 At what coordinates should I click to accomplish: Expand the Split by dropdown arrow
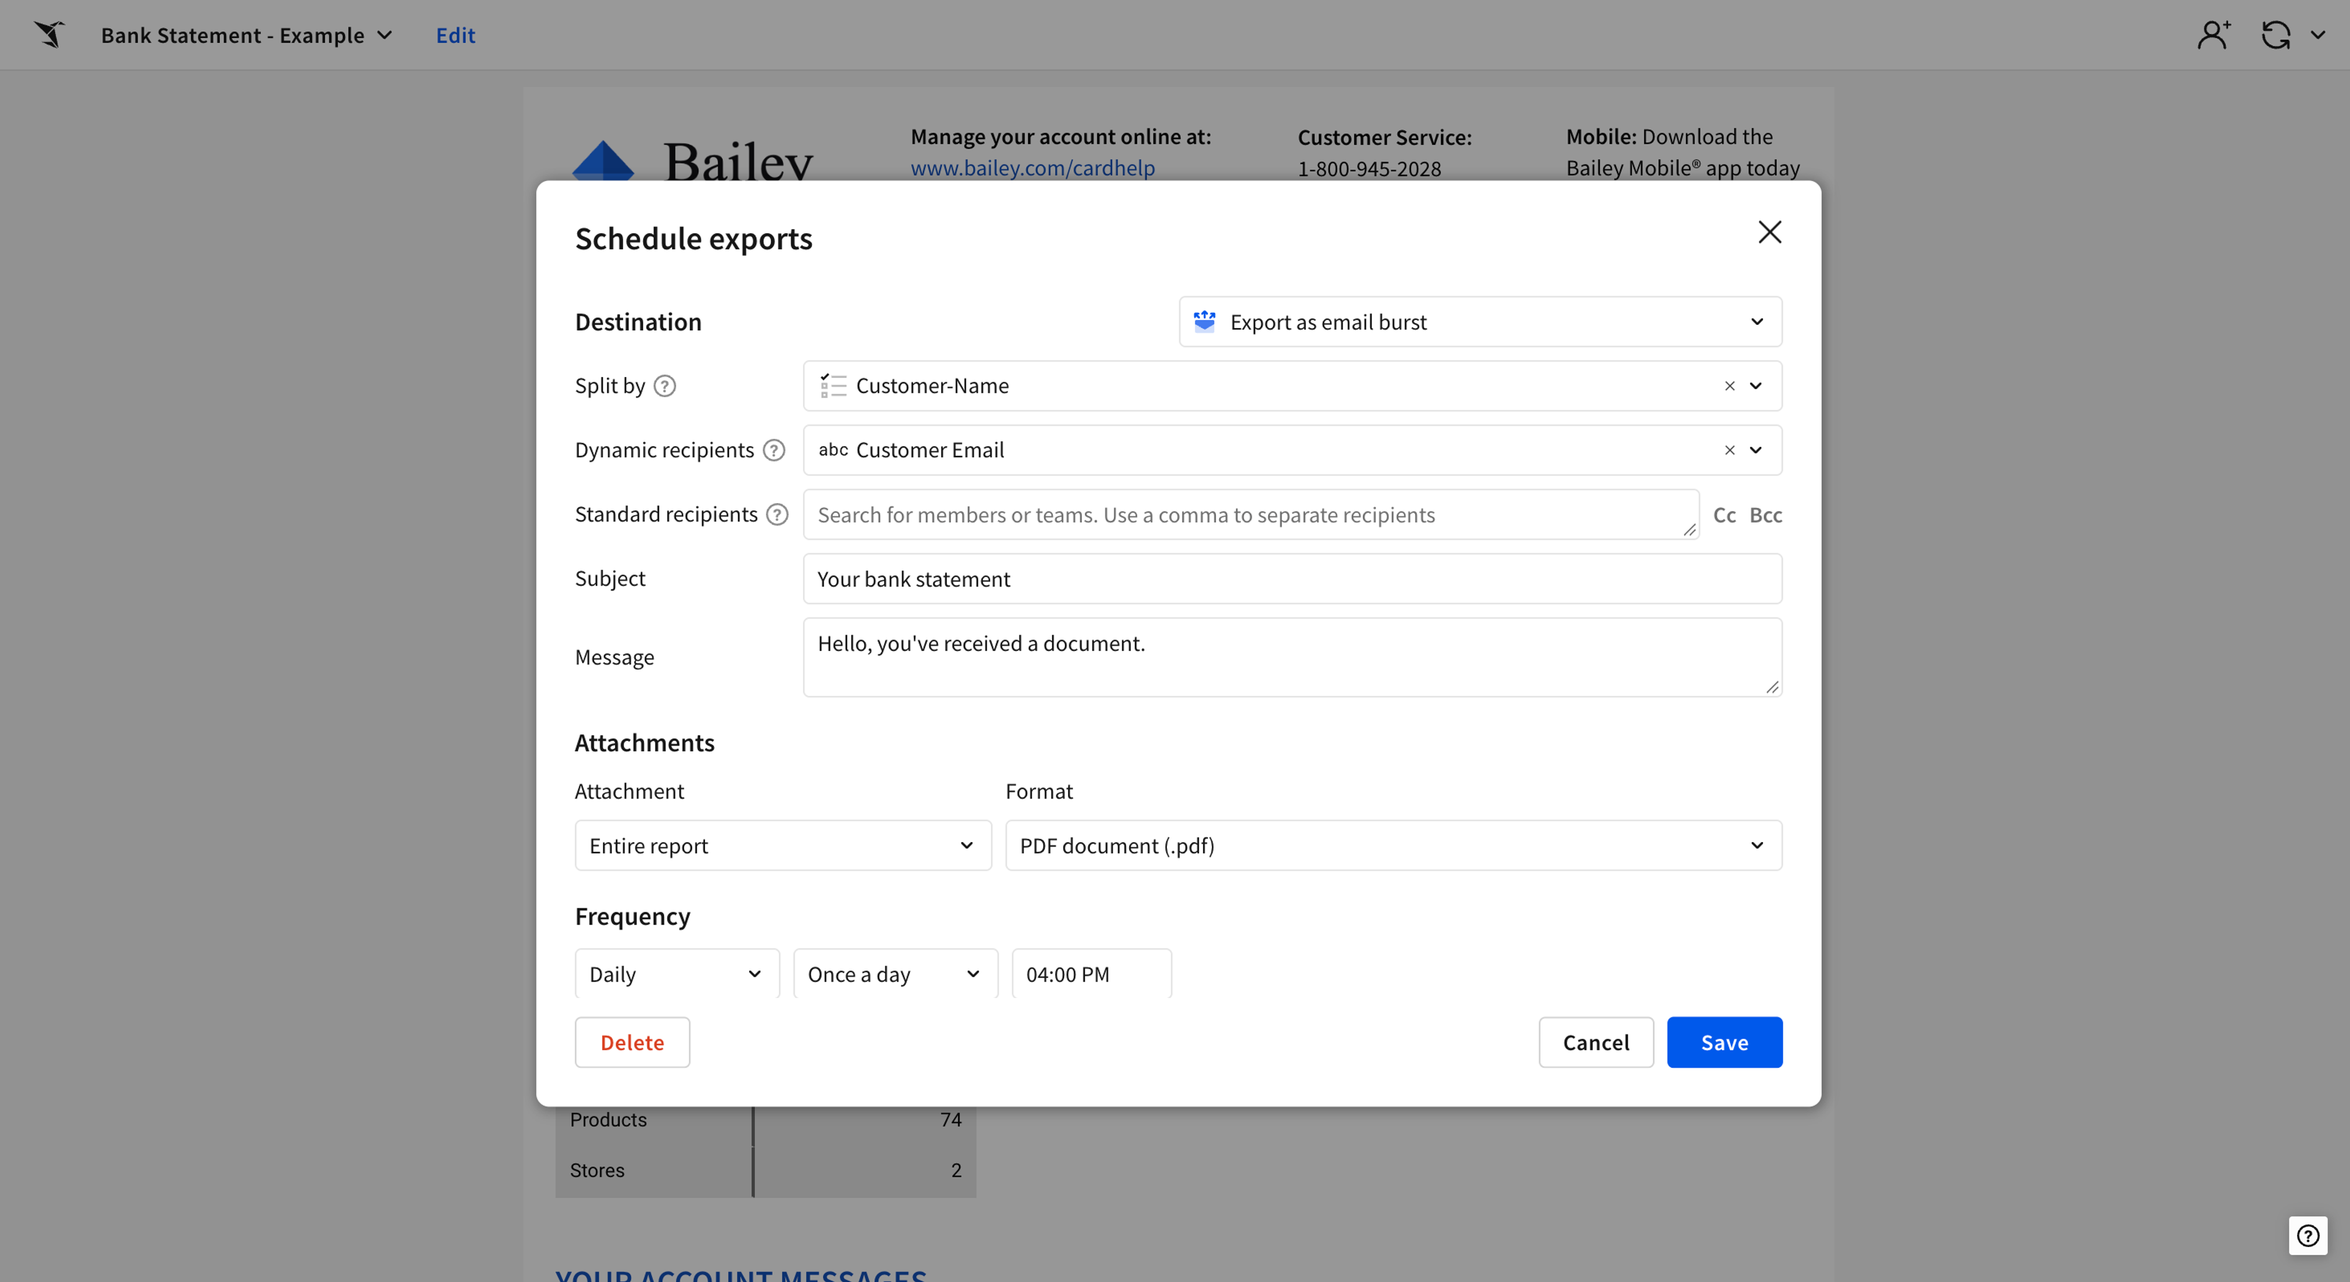pyautogui.click(x=1756, y=386)
